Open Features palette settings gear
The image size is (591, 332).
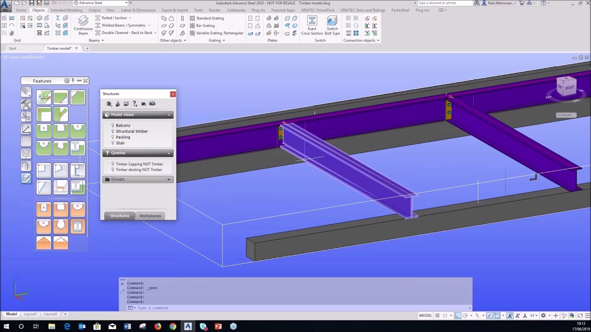[x=66, y=81]
